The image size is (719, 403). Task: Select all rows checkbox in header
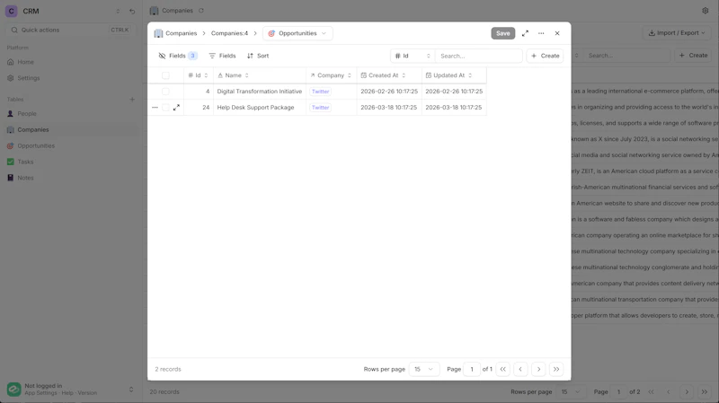tap(165, 75)
